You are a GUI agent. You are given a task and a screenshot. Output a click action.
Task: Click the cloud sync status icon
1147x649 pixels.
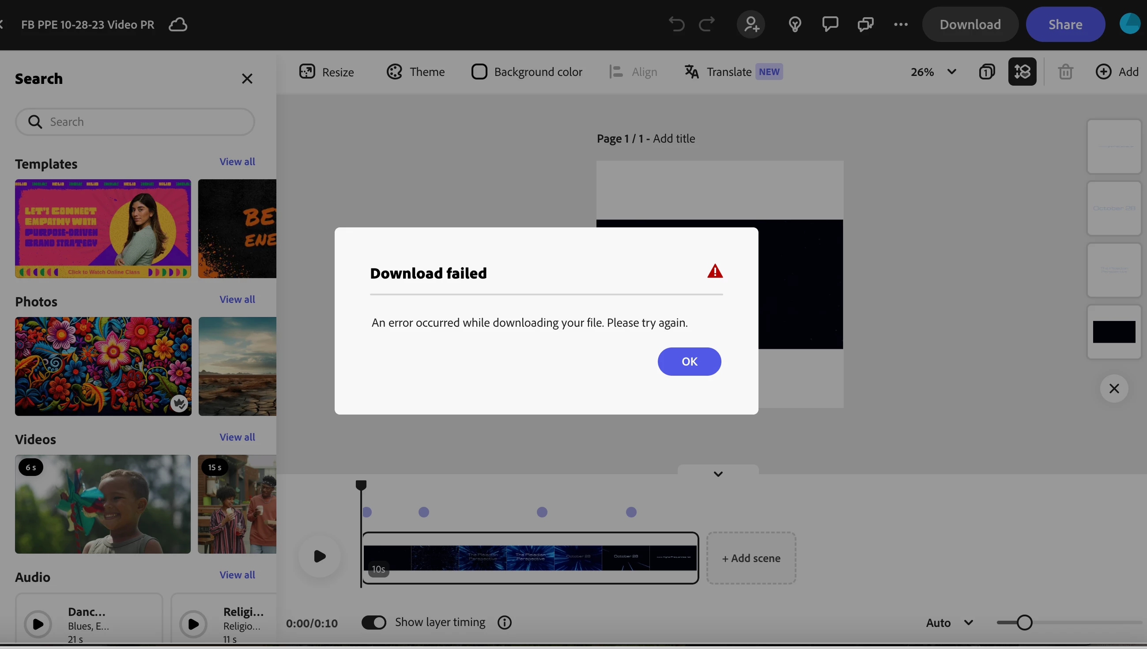[178, 25]
